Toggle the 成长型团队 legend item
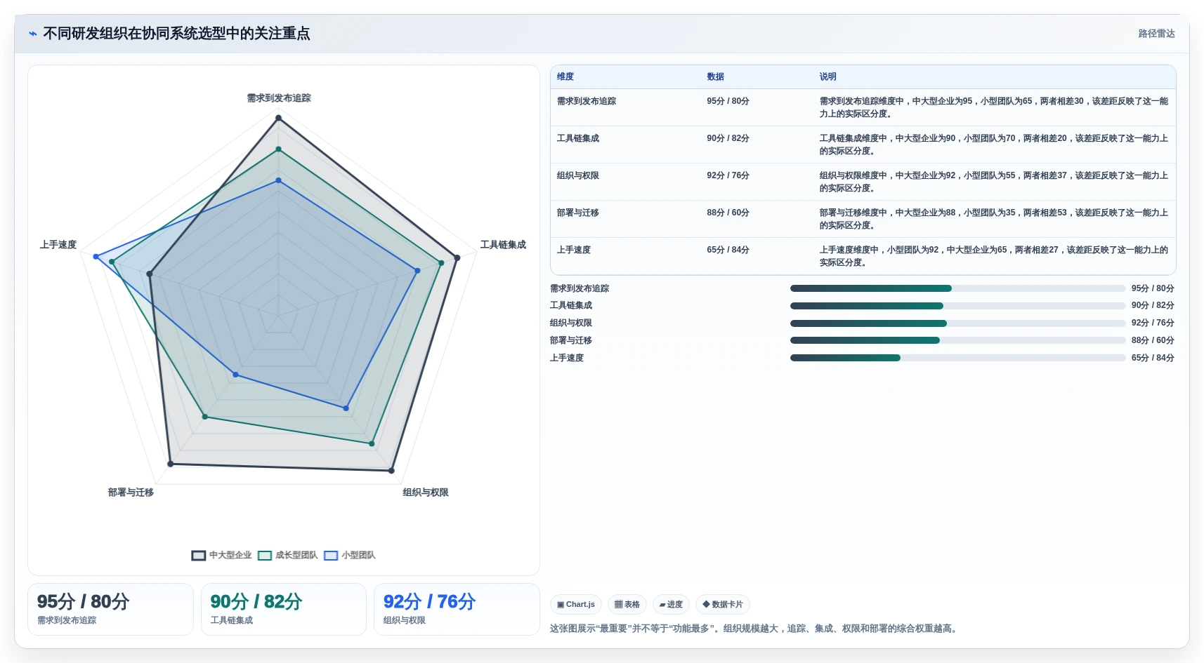Viewport: 1204px width, 663px height. click(x=288, y=555)
